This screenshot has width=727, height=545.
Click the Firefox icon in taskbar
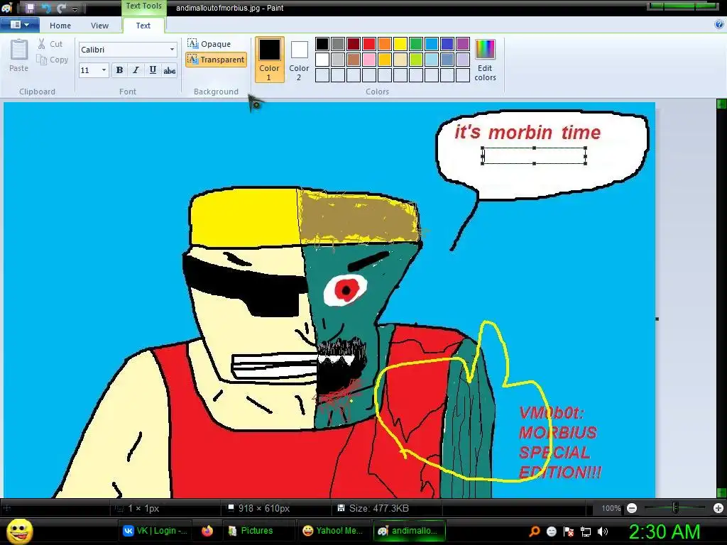[207, 531]
